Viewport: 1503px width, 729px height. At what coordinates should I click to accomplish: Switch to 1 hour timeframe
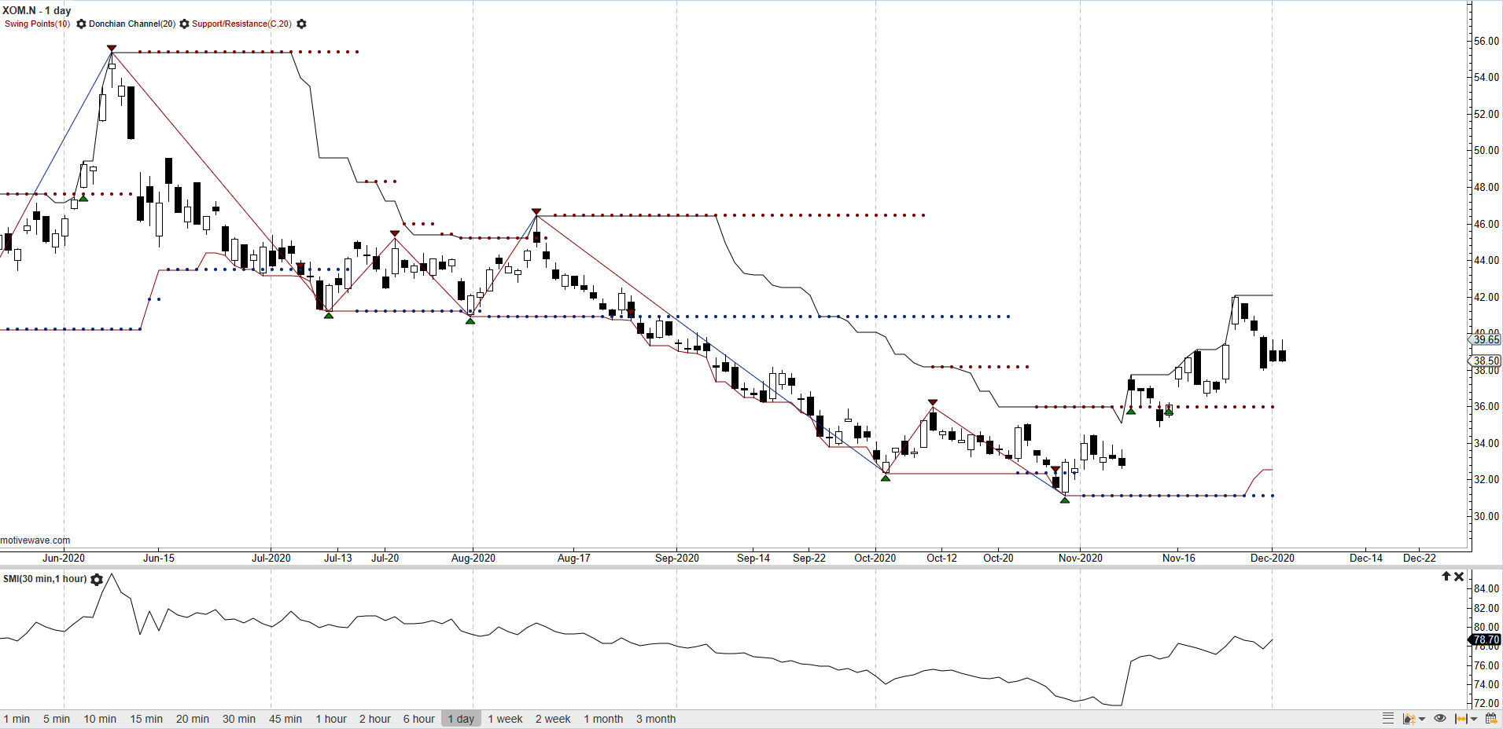click(x=331, y=719)
